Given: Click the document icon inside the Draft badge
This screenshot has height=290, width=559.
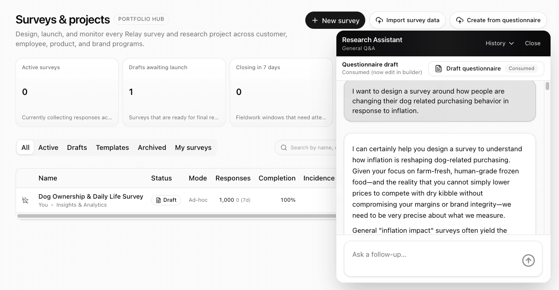Looking at the screenshot, I should click(158, 200).
